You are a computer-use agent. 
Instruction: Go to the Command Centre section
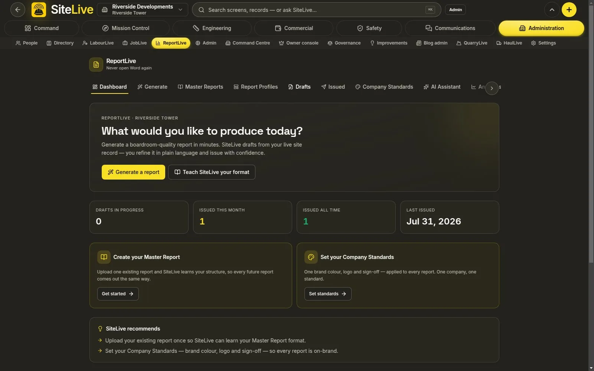[248, 43]
